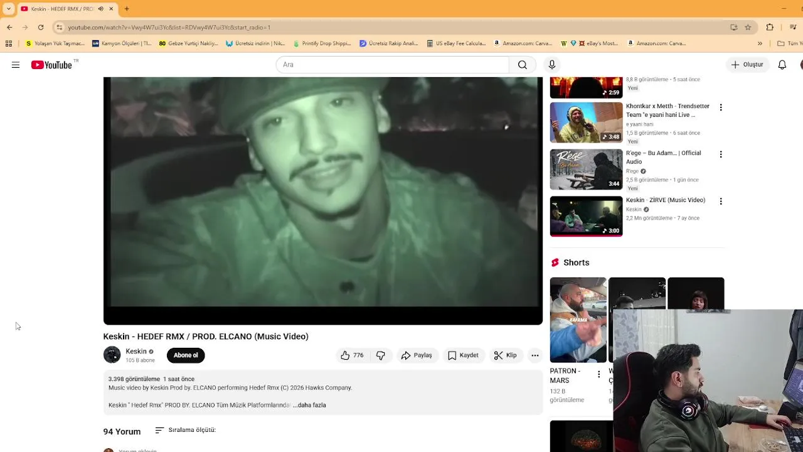Show more bookmarks via double chevron

(x=760, y=43)
